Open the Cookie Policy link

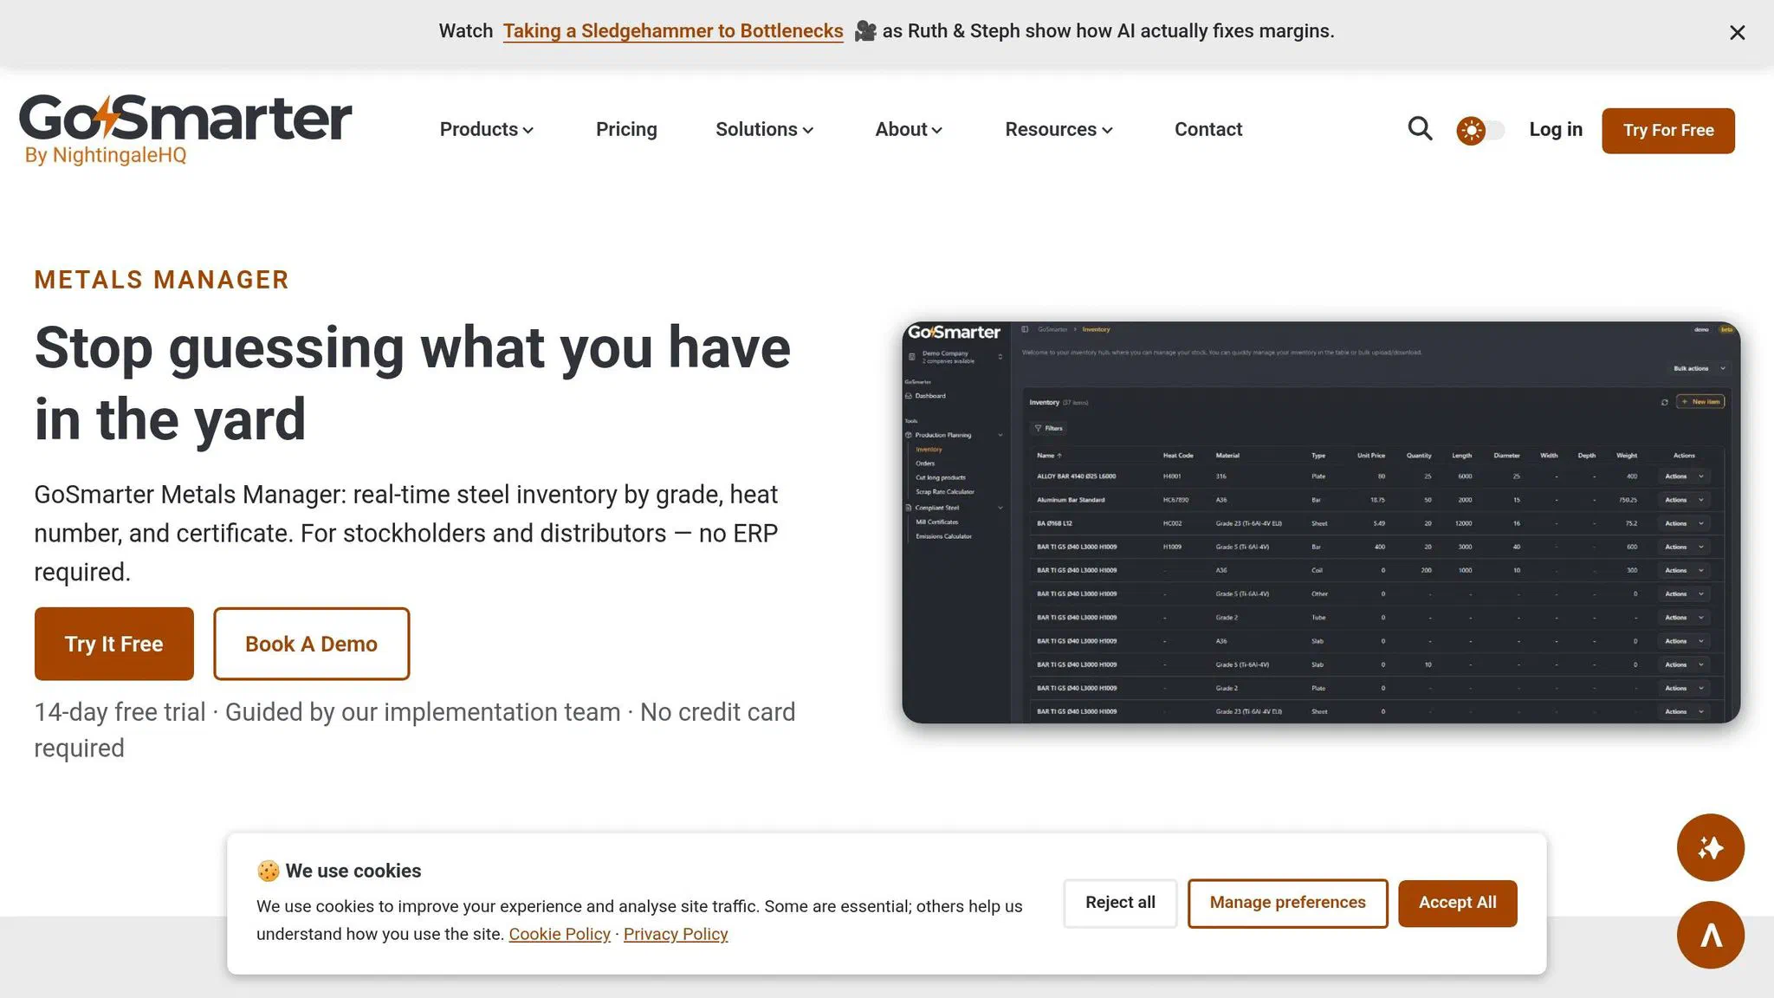point(560,934)
